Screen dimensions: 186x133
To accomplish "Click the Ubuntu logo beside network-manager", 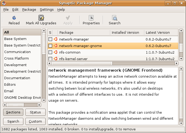I will 56,39.
